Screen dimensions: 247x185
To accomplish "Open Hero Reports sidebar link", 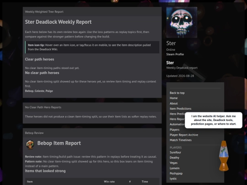I will (177, 119).
